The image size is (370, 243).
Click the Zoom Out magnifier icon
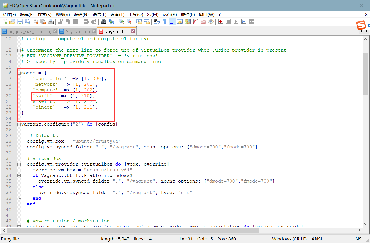click(129, 22)
